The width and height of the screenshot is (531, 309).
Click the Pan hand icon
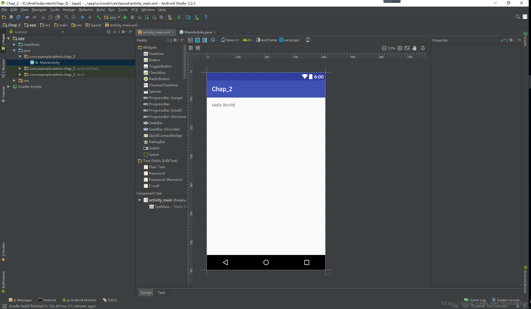coord(414,48)
